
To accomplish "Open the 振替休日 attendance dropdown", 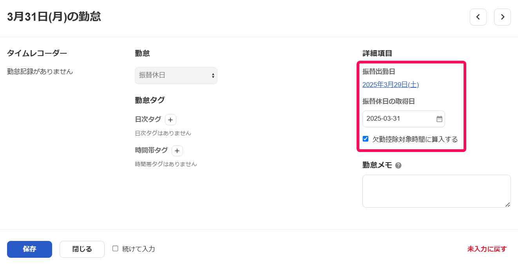I will point(176,75).
